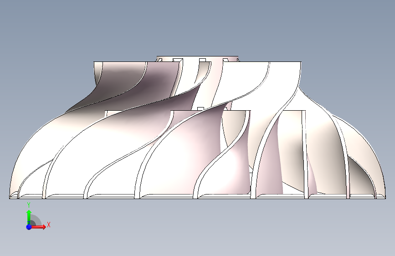Click the red X axis arrow on the triad

pos(38,227)
